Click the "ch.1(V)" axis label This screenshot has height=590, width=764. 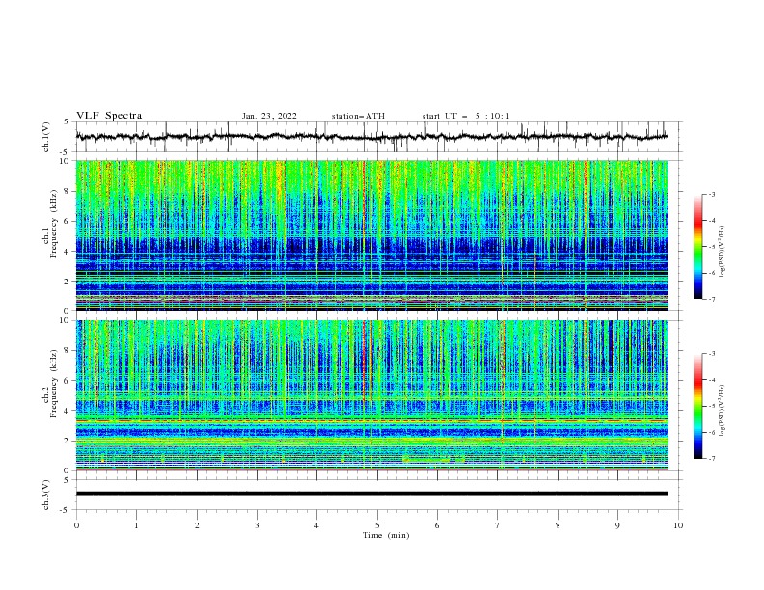pos(46,137)
